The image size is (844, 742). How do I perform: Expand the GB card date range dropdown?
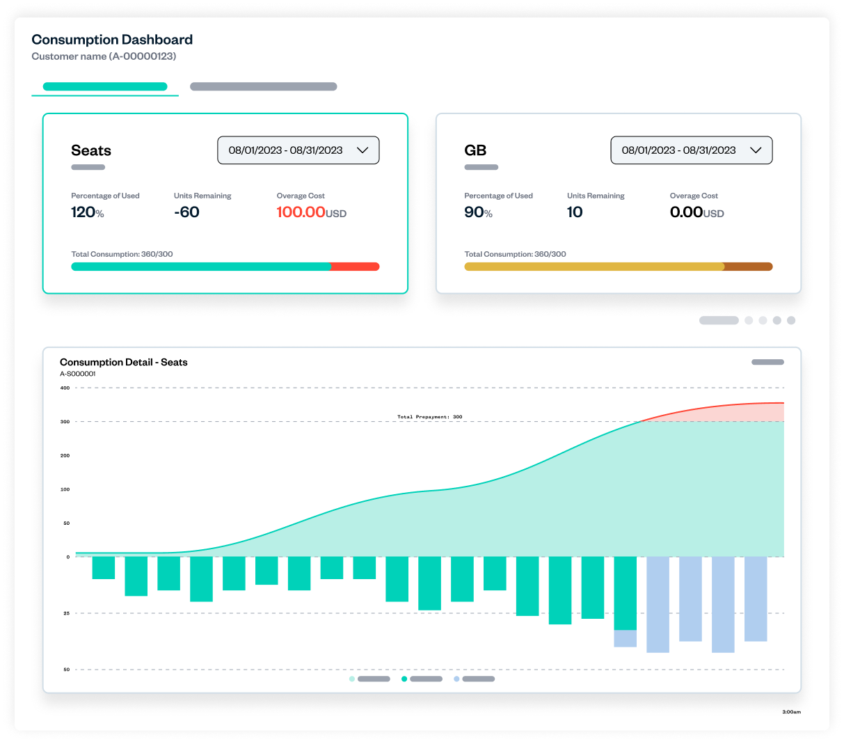pyautogui.click(x=678, y=150)
